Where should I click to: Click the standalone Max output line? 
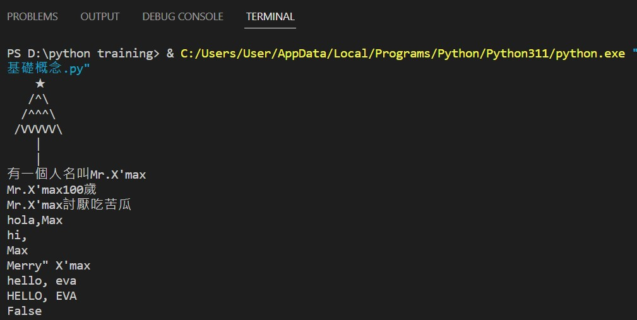18,250
